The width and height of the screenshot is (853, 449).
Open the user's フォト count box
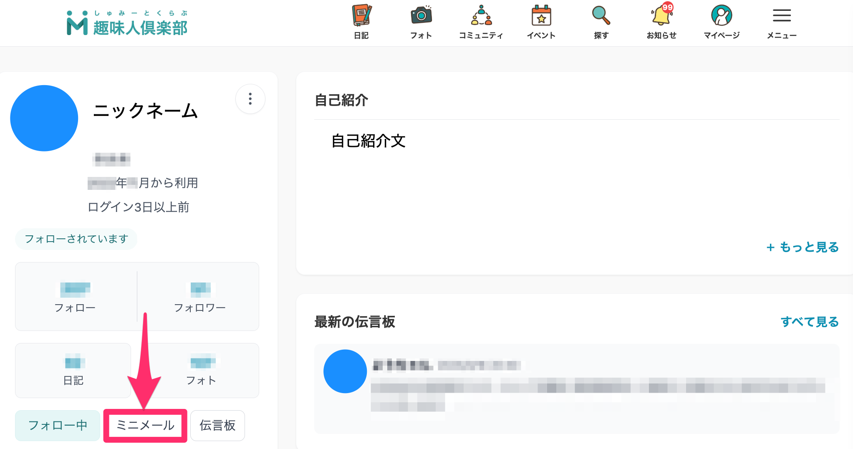click(201, 371)
